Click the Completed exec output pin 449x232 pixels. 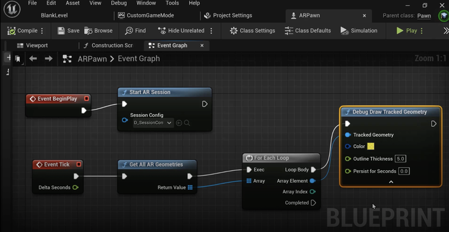(313, 203)
